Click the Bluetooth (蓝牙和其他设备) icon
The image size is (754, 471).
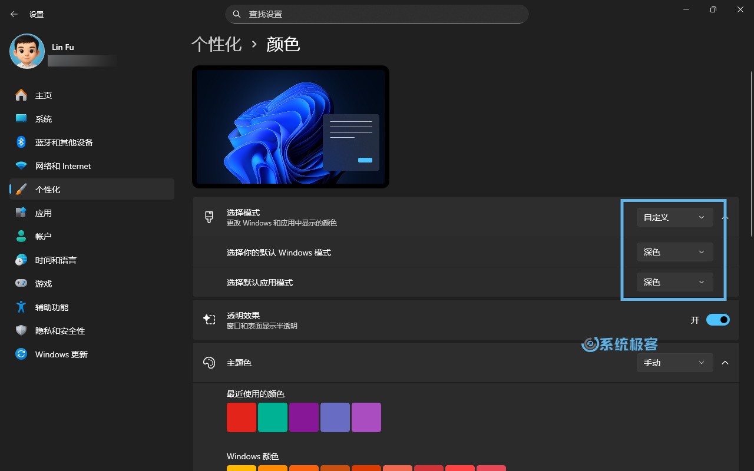coord(21,142)
